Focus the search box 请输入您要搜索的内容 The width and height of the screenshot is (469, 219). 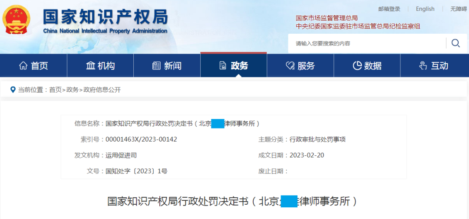(367, 44)
